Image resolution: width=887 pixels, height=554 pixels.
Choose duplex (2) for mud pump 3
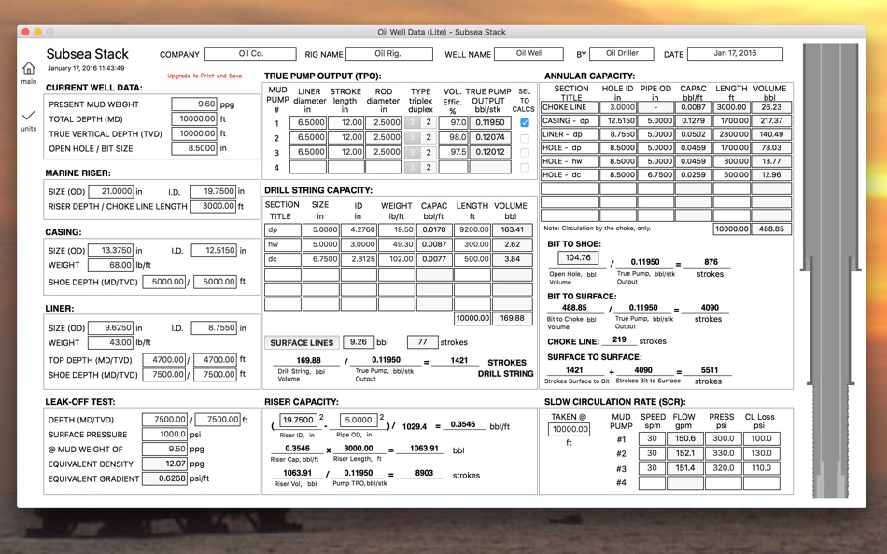point(429,153)
